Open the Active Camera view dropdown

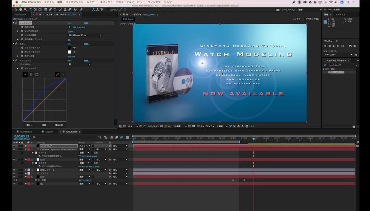[205, 127]
